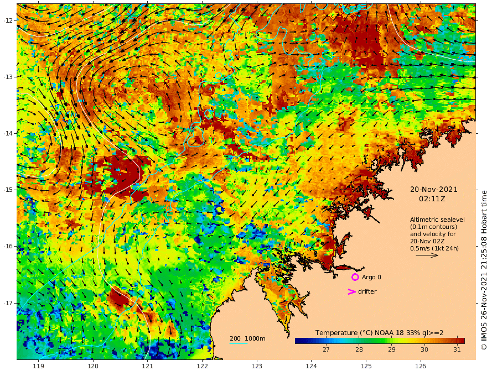
Task: Click latitude axis label -14
Action: pos(8,133)
